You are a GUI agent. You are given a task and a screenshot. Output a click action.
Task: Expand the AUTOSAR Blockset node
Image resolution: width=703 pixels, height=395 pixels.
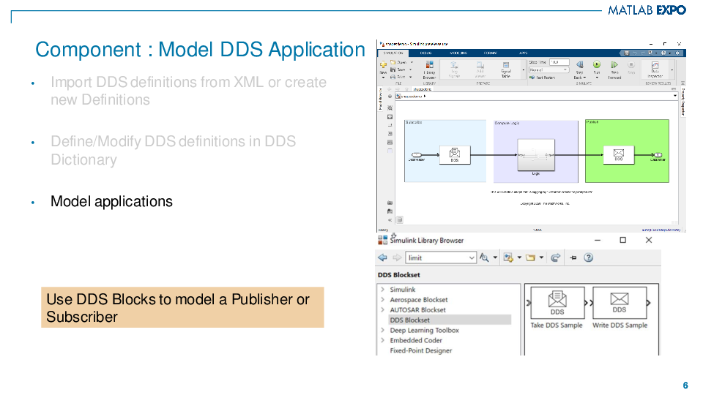(382, 310)
